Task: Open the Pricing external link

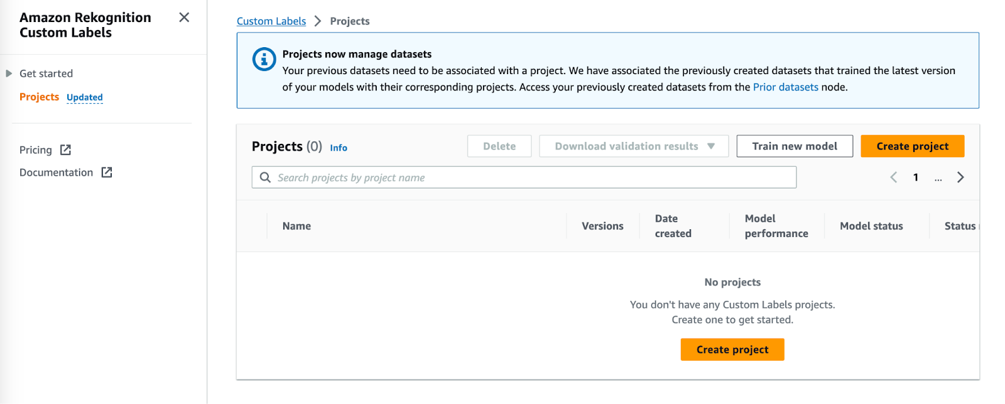Action: [36, 150]
